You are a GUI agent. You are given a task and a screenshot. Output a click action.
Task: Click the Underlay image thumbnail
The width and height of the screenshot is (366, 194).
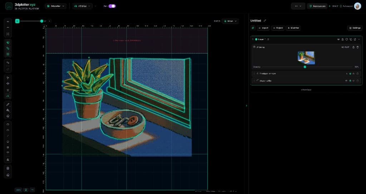(306, 58)
